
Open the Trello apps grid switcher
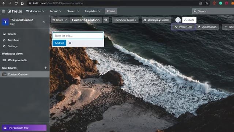click(3, 11)
